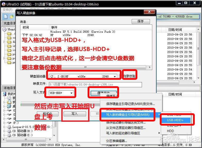Viewport: 202px width, 148px height.
Task: Click the desktop icon in the local tree
Action: (x=9, y=106)
